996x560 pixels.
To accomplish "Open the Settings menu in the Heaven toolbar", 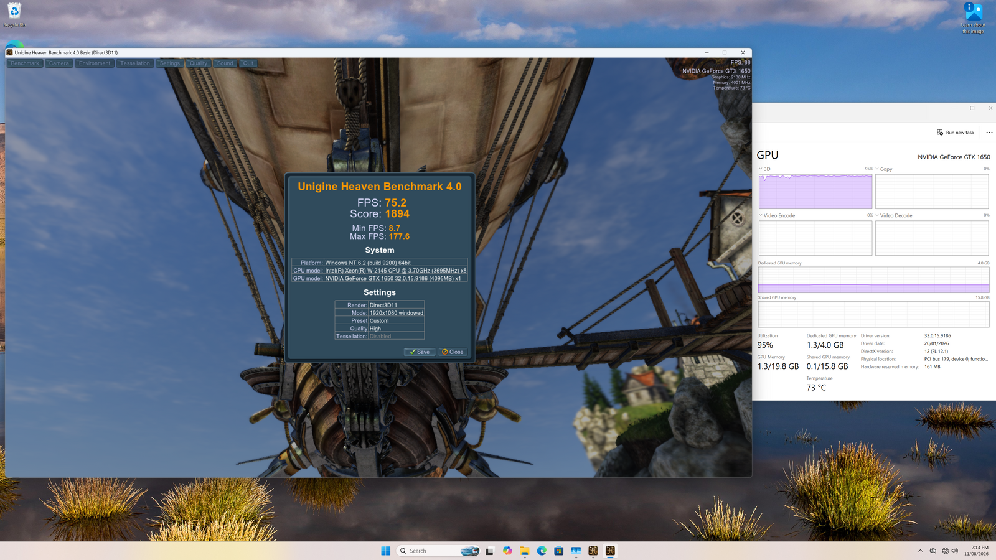I will tap(169, 63).
